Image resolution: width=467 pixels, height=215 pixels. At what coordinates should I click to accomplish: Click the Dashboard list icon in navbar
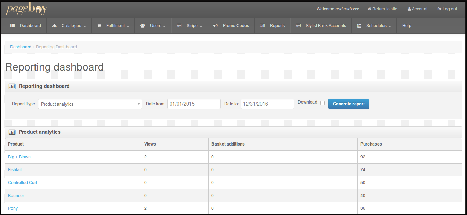13,26
